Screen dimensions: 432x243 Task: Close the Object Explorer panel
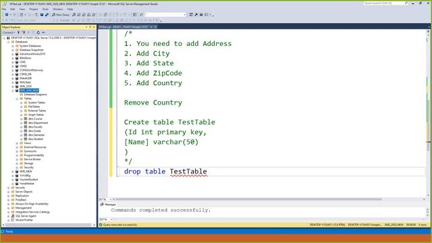click(x=94, y=27)
